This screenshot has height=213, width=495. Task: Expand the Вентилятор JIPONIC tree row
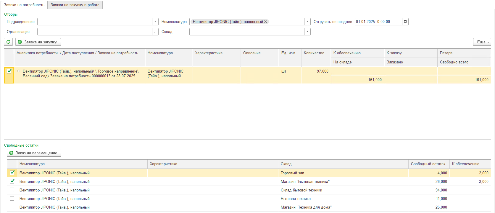coord(19,71)
